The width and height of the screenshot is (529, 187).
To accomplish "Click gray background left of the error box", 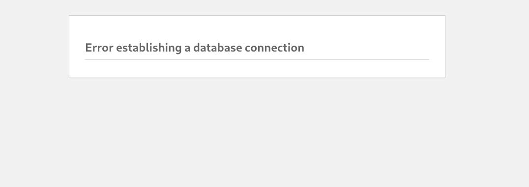I will click(34, 47).
